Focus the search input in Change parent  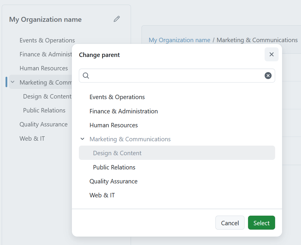[177, 76]
